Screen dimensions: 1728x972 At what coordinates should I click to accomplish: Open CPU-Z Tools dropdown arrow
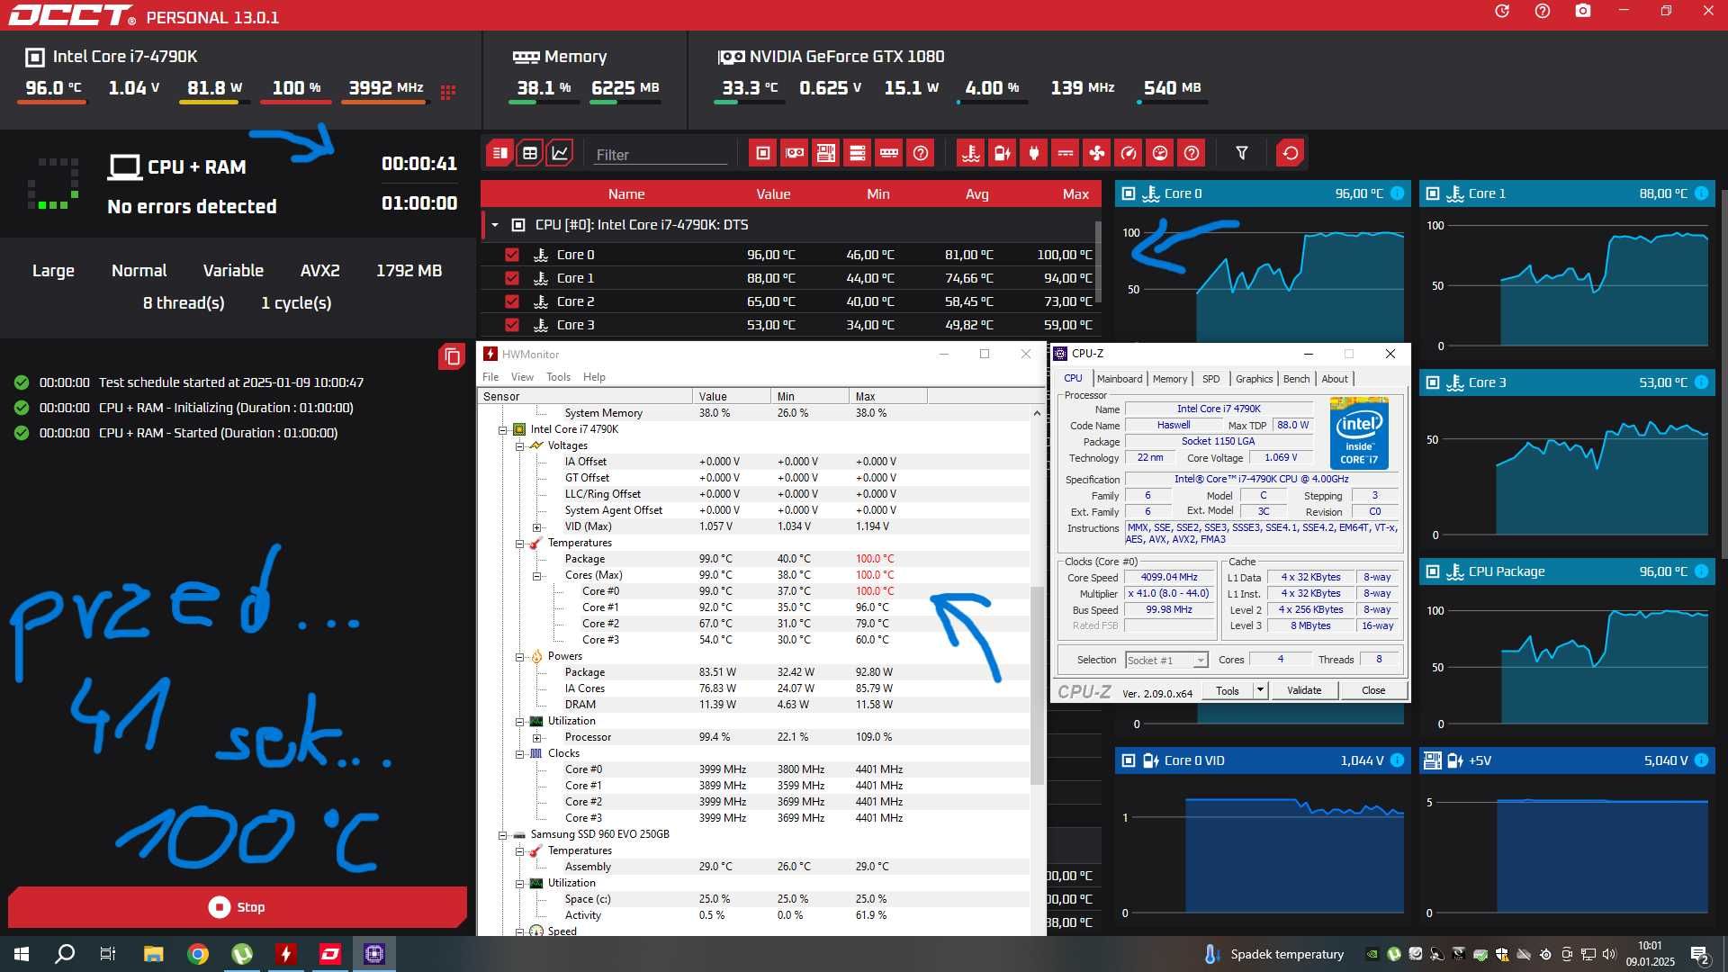click(1260, 690)
